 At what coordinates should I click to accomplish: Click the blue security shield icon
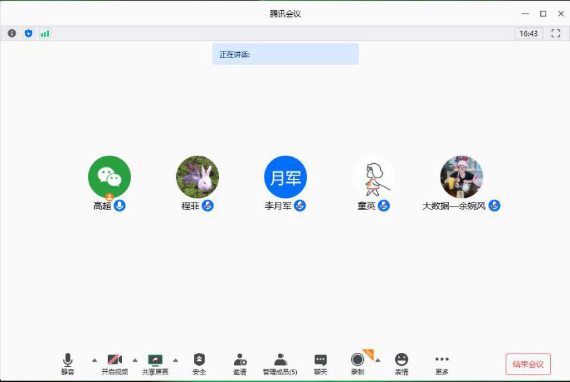click(28, 33)
